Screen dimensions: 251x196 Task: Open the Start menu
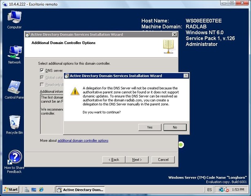click(11, 190)
